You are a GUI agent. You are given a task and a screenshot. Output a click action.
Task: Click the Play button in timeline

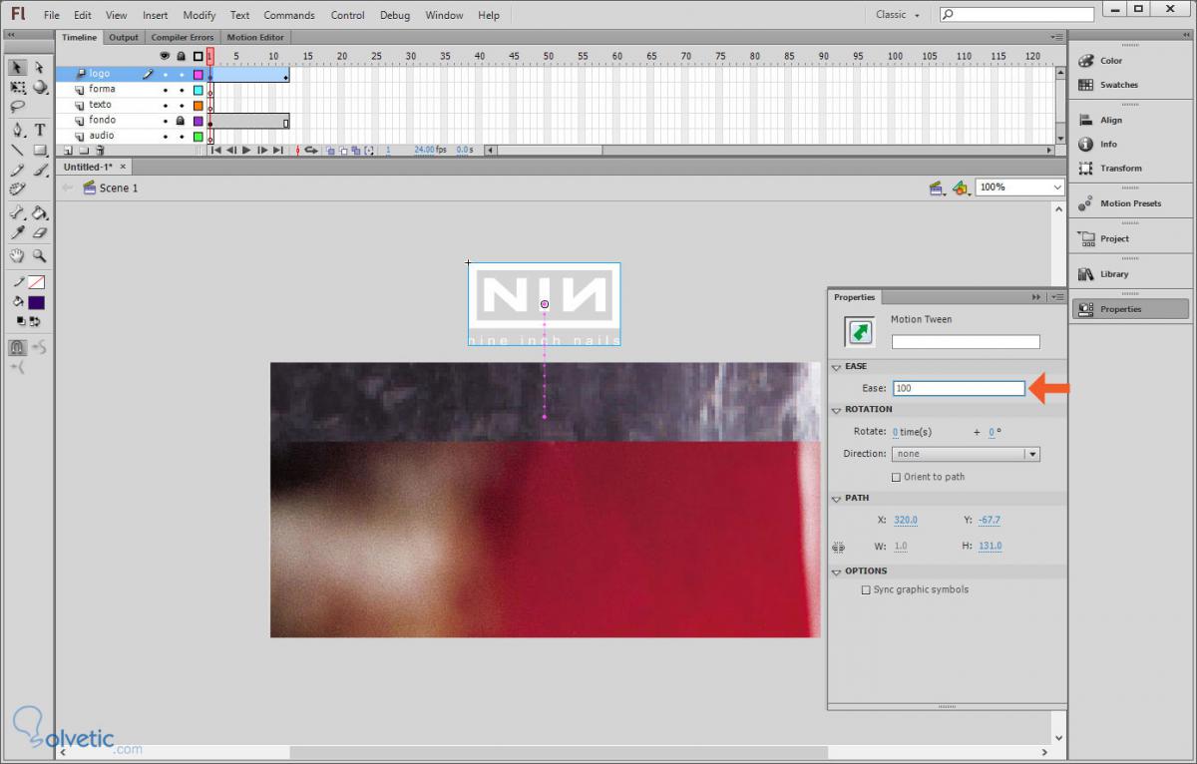(246, 151)
